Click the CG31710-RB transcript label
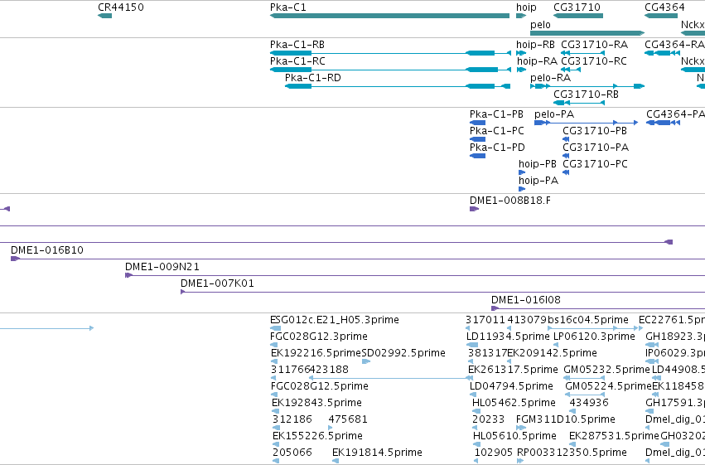 [x=586, y=94]
